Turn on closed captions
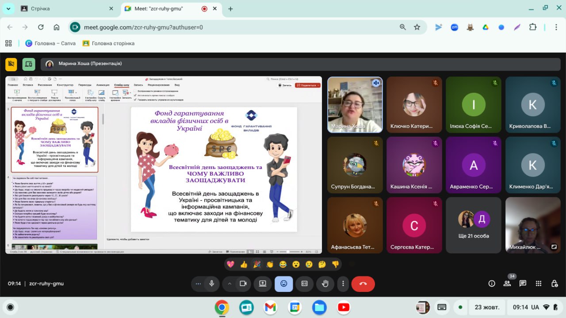Screen dimensions: 566x318 (x=304, y=284)
